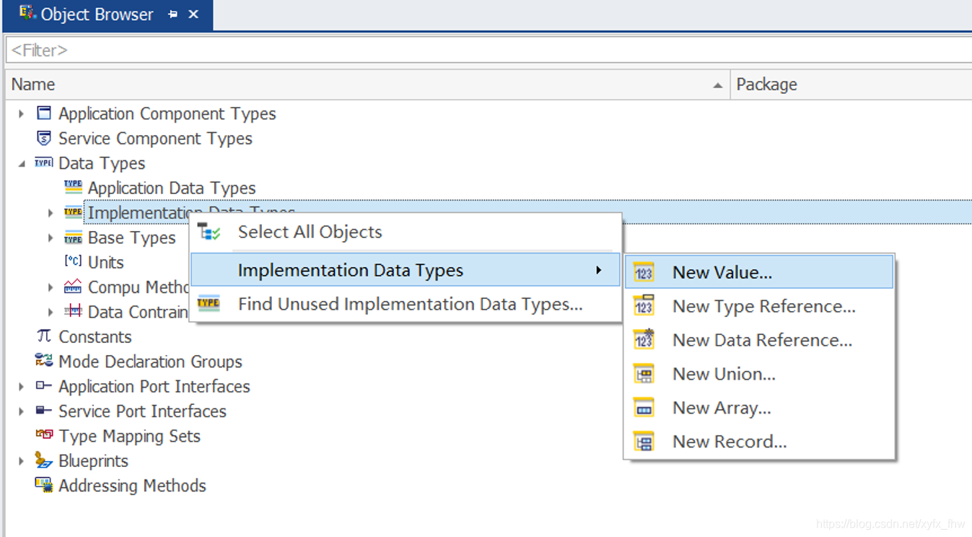This screenshot has height=537, width=972.
Task: Select Service Component Types tree item
Action: pos(155,139)
